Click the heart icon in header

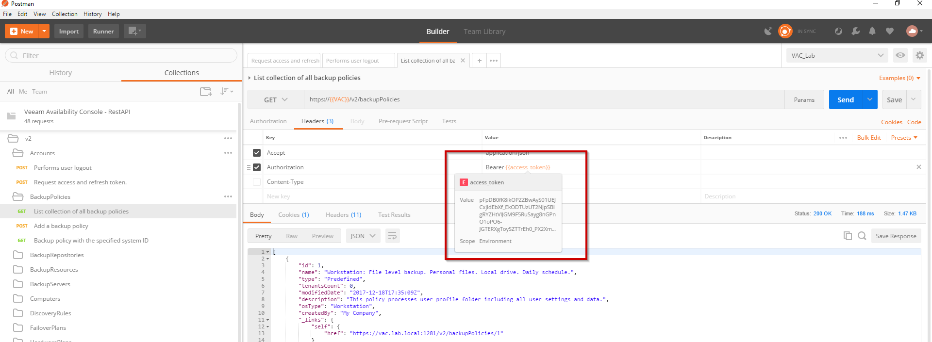[x=889, y=31]
